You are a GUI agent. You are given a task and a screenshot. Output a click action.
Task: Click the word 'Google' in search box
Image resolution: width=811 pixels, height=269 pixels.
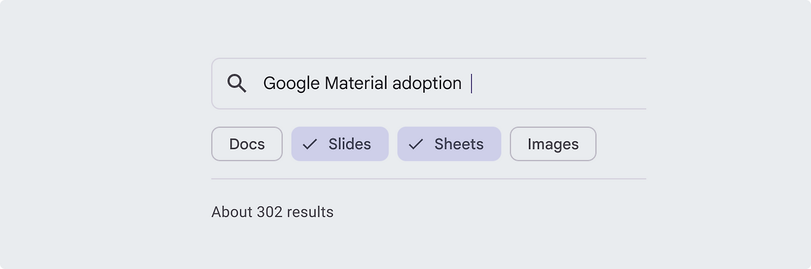[x=291, y=83]
